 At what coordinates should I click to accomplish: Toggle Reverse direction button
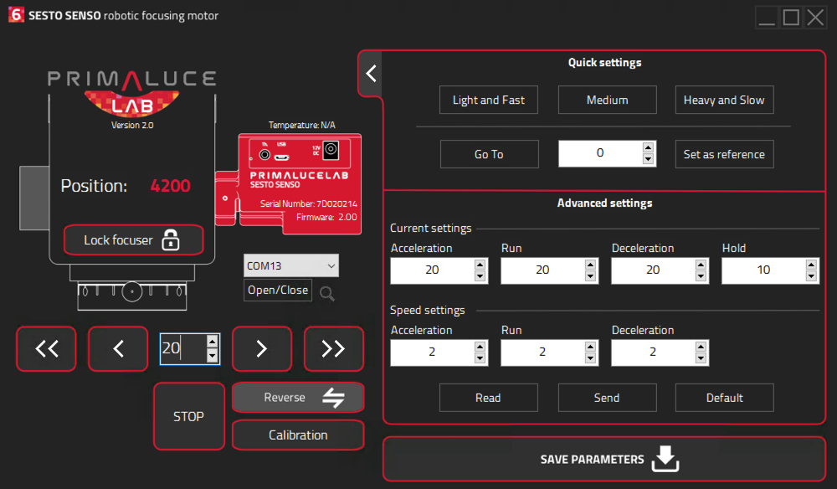(x=298, y=397)
